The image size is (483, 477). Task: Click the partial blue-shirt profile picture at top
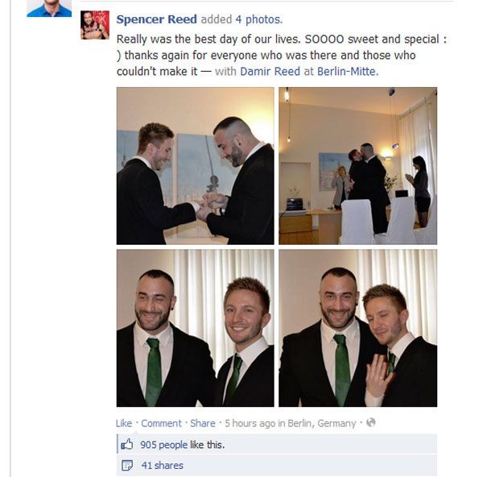tap(49, 8)
